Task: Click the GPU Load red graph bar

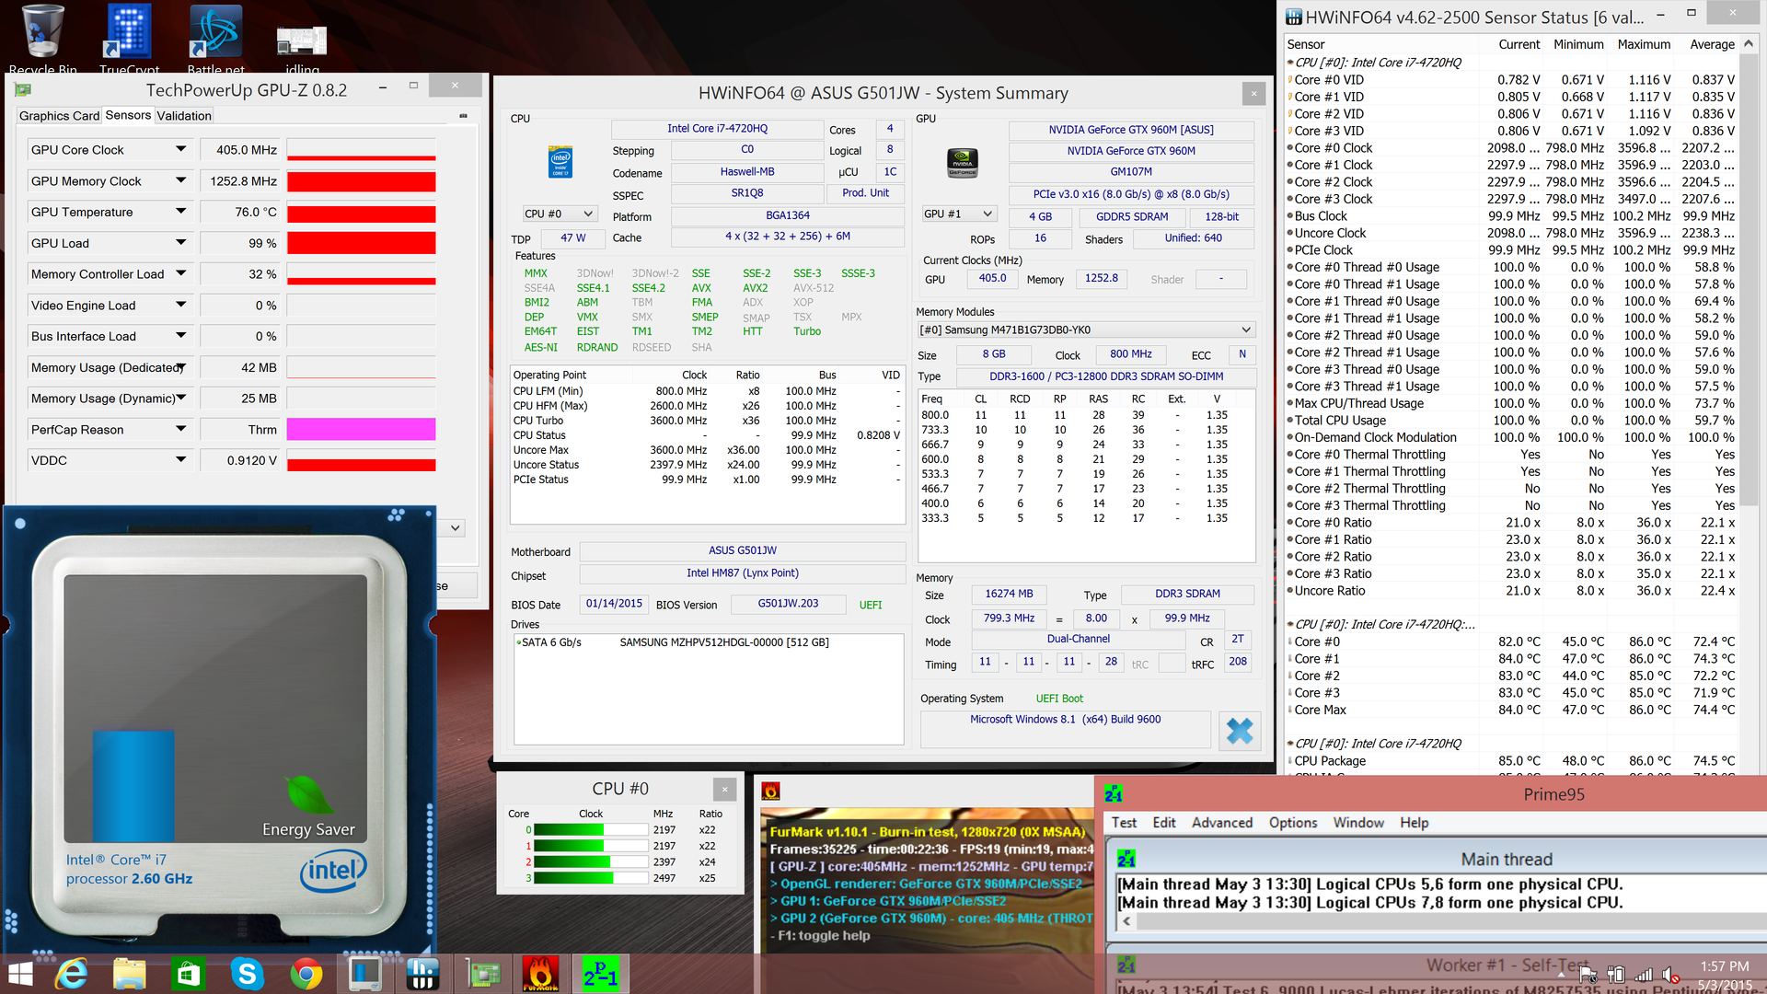Action: point(361,243)
